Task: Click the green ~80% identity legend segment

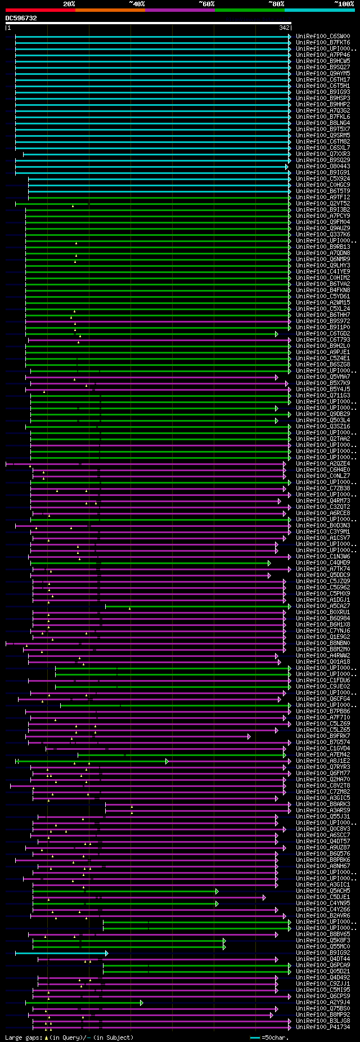Action: pyautogui.click(x=250, y=10)
